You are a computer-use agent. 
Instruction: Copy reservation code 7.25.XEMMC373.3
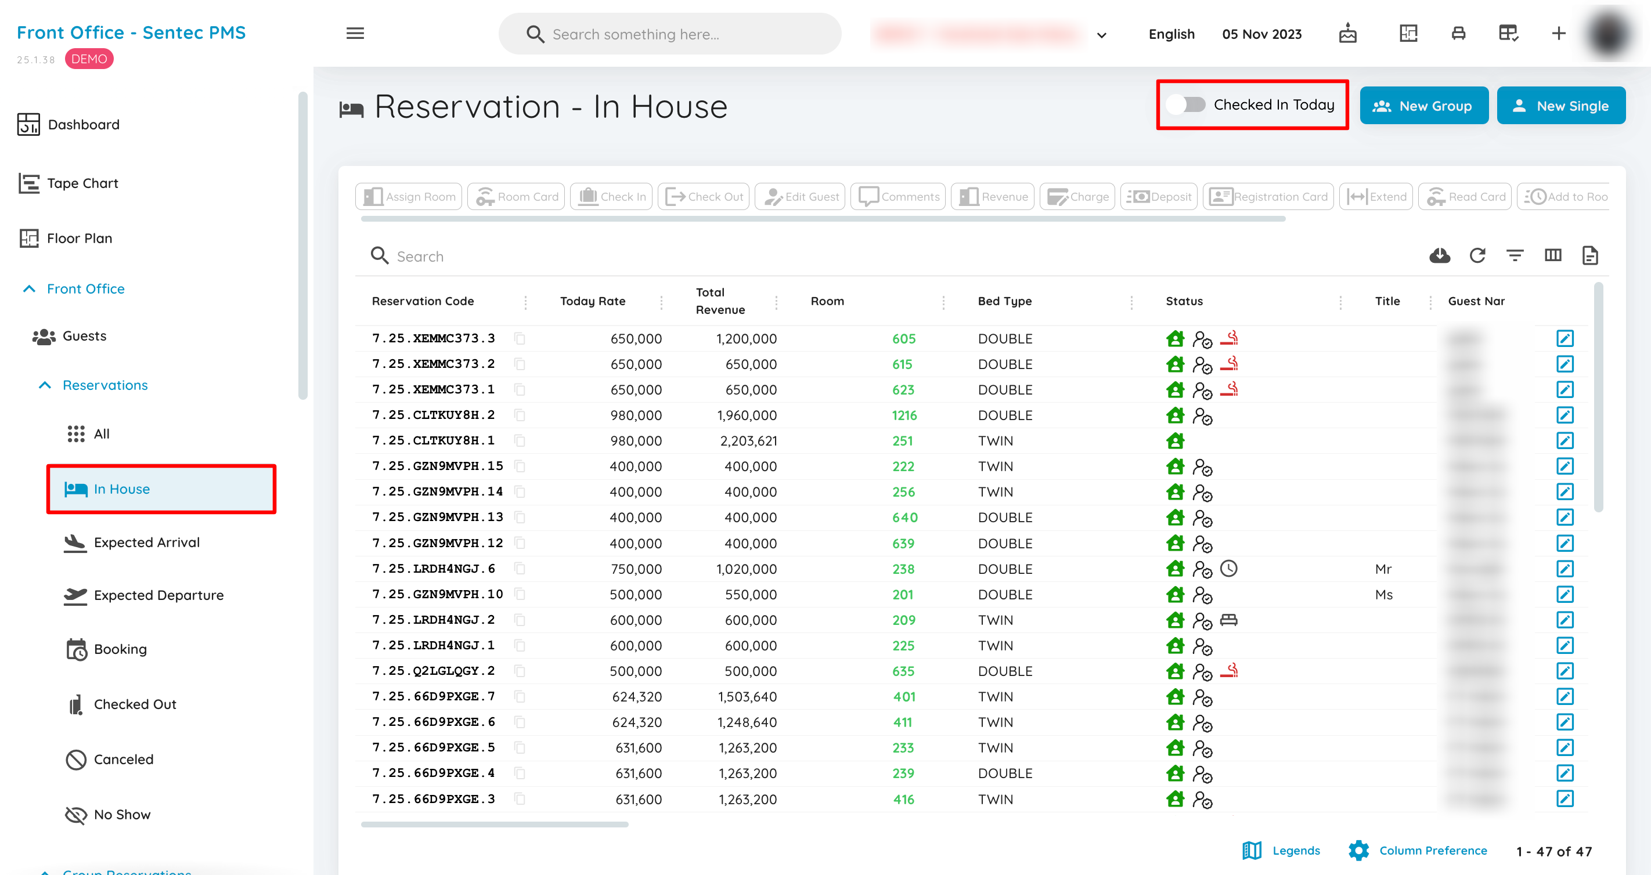click(520, 338)
